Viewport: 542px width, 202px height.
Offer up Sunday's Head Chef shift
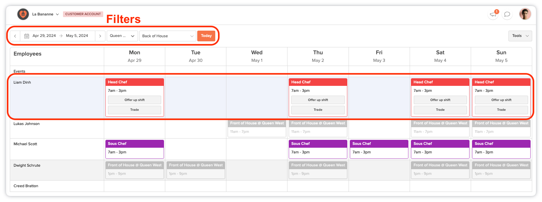click(501, 100)
